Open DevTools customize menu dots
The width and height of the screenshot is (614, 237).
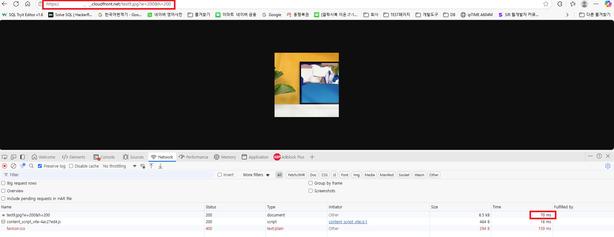click(x=590, y=156)
